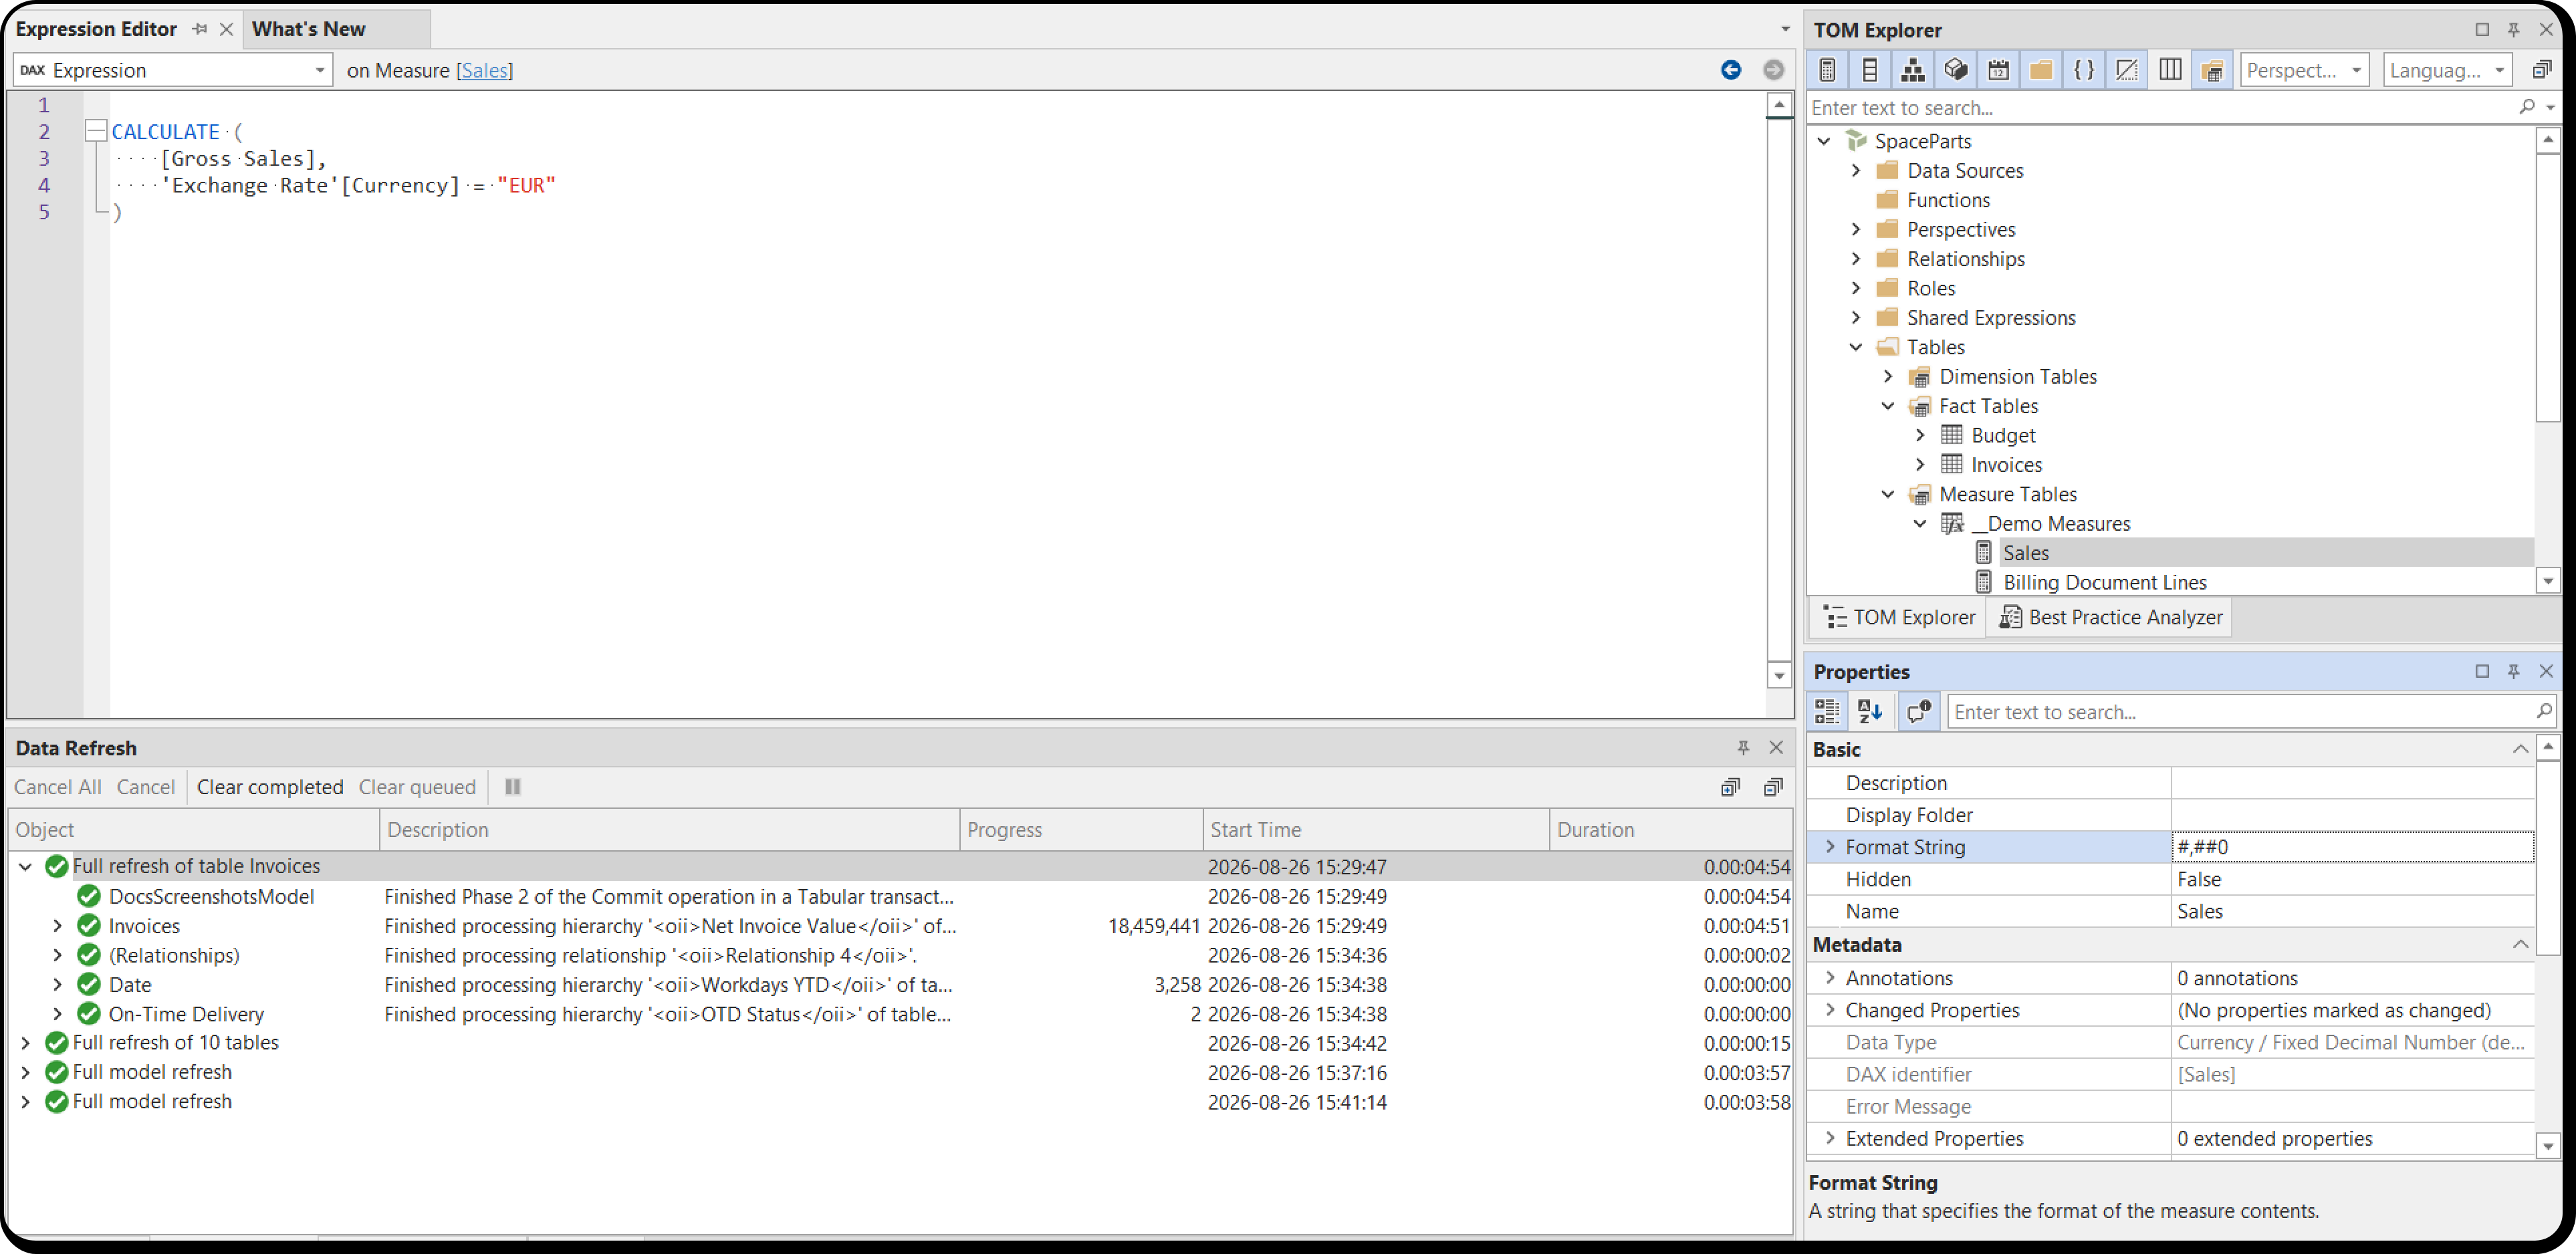The width and height of the screenshot is (2576, 1254).
Task: Toggle the calendar icon in TOM Explorer toolbar
Action: 1998,70
